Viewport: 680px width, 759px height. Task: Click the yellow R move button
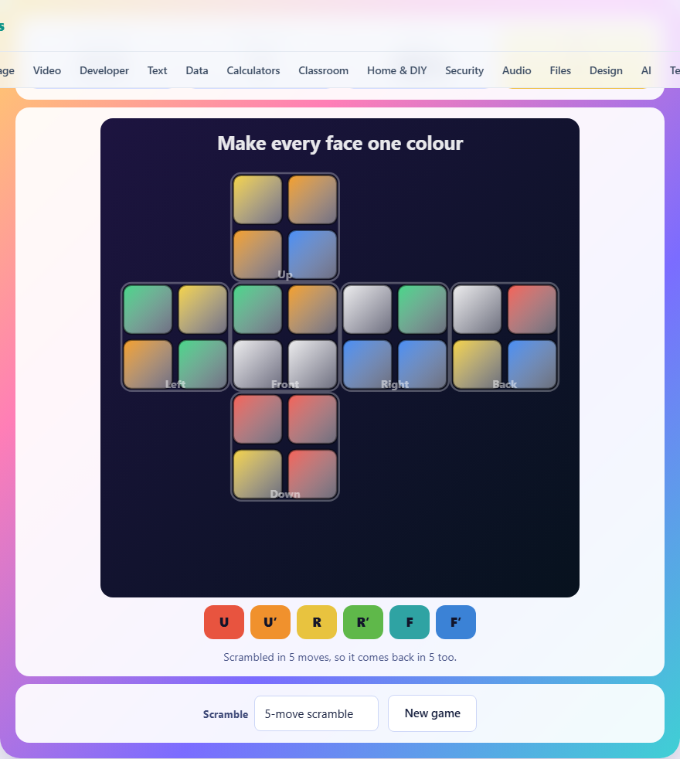pos(317,622)
